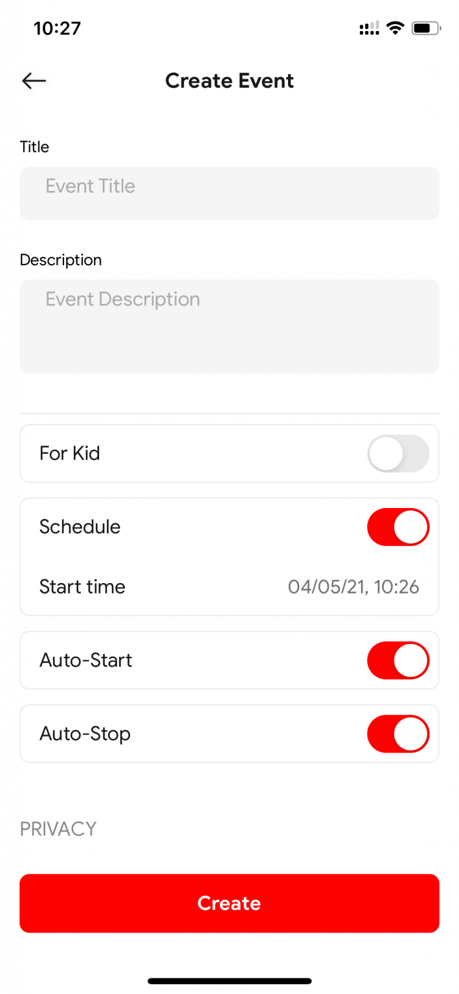The image size is (459, 994).
Task: Tap the Create Event title
Action: 229,80
